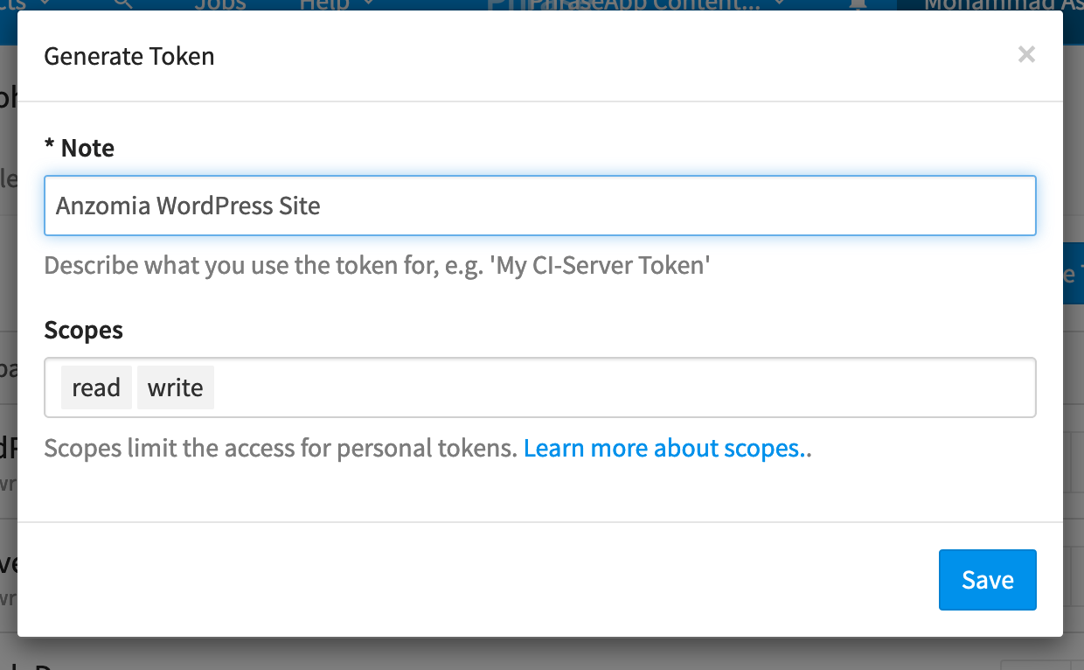
Task: Follow the "Learn more about scopes" link
Action: pyautogui.click(x=666, y=448)
